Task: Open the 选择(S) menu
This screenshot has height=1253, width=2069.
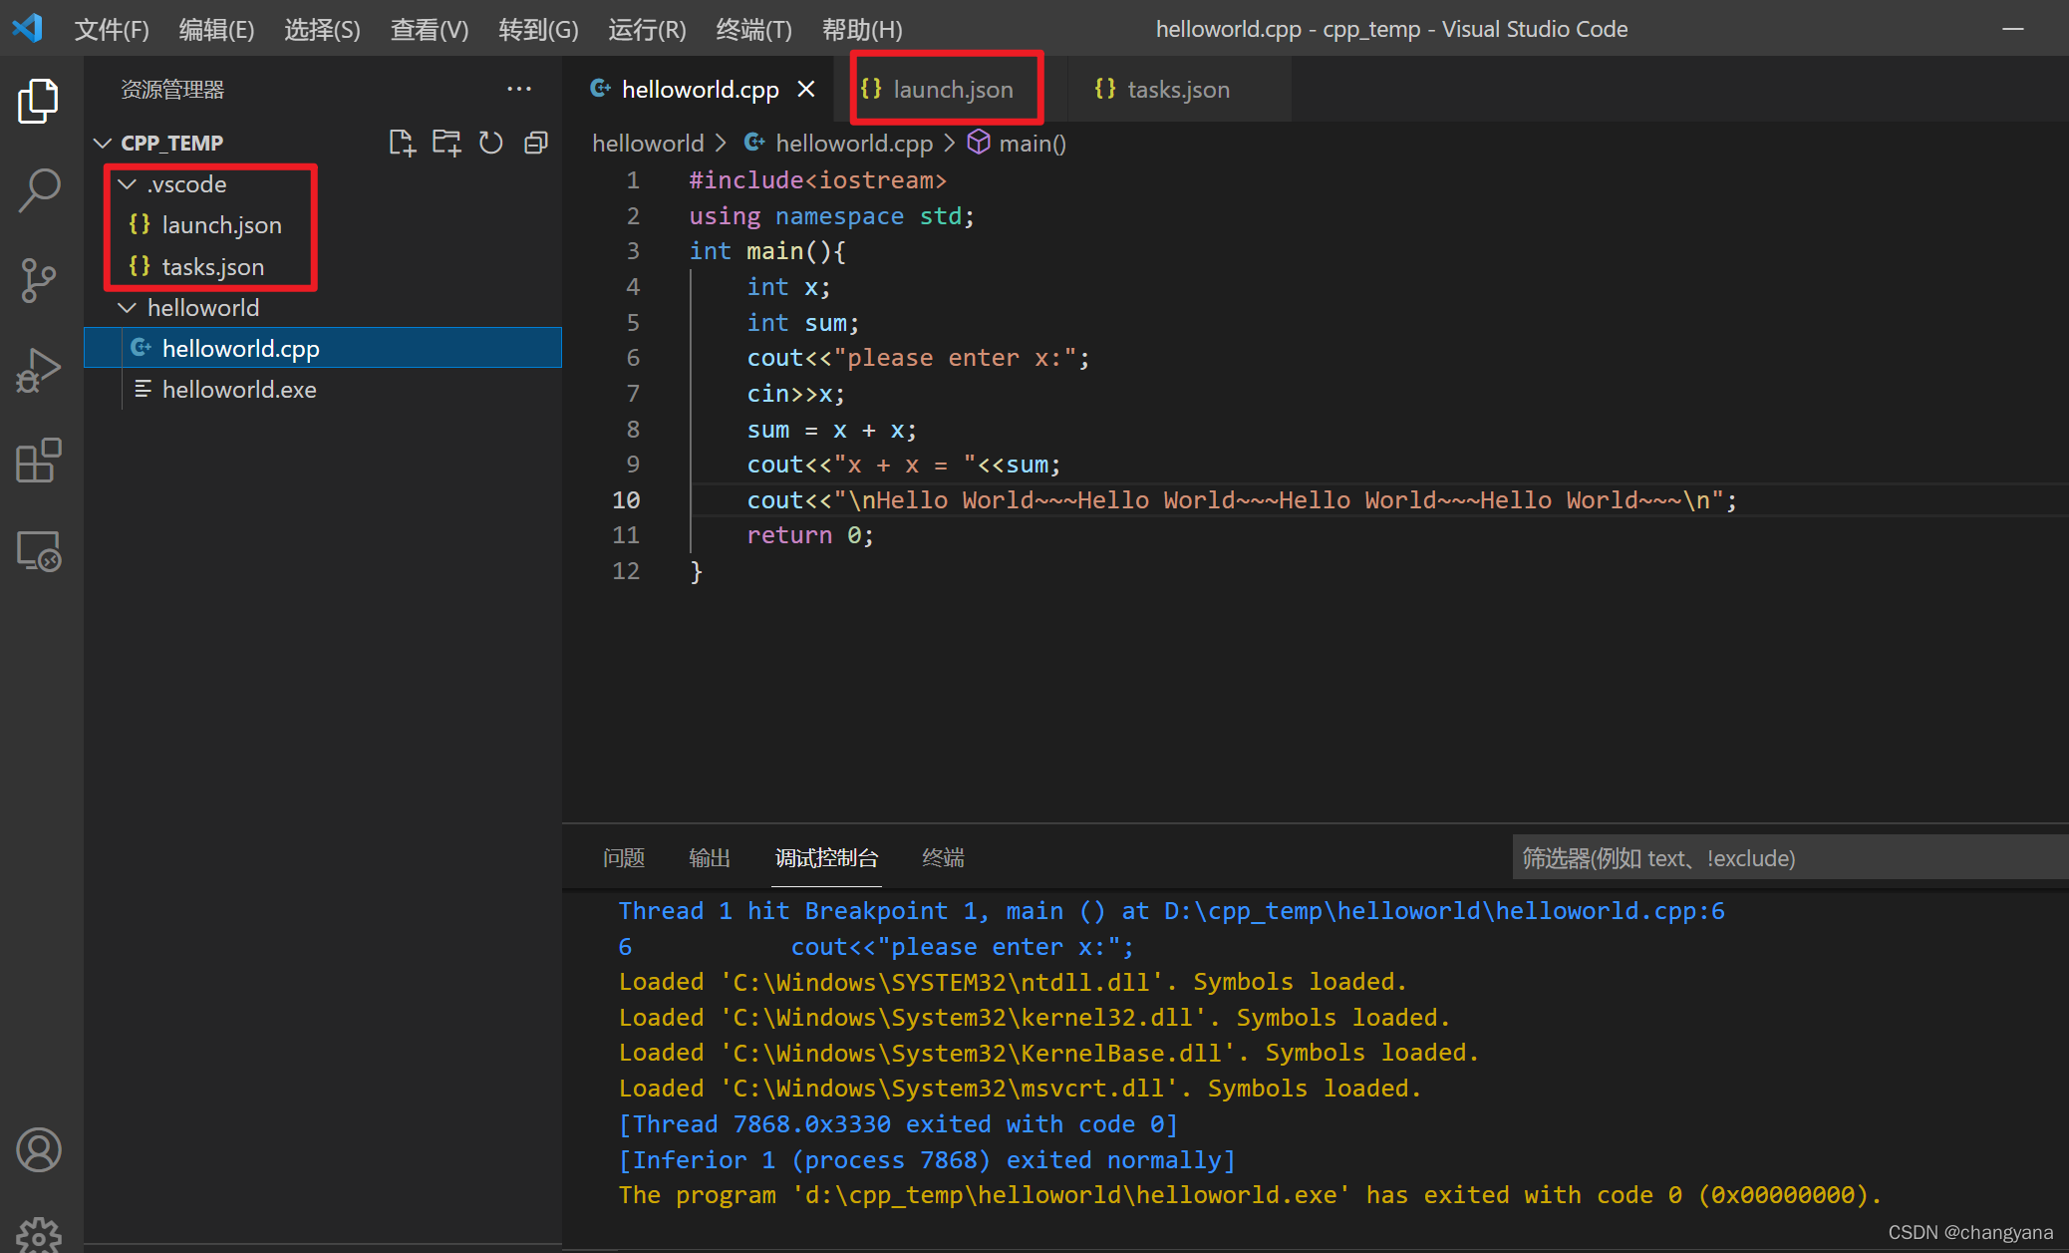Action: point(322,29)
